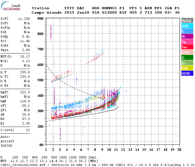Click the Ion2Png 1.3.20 version text
195x167 pixels.
coord(181,165)
